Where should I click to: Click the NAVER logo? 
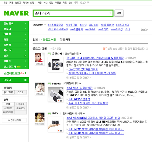coord(16,13)
